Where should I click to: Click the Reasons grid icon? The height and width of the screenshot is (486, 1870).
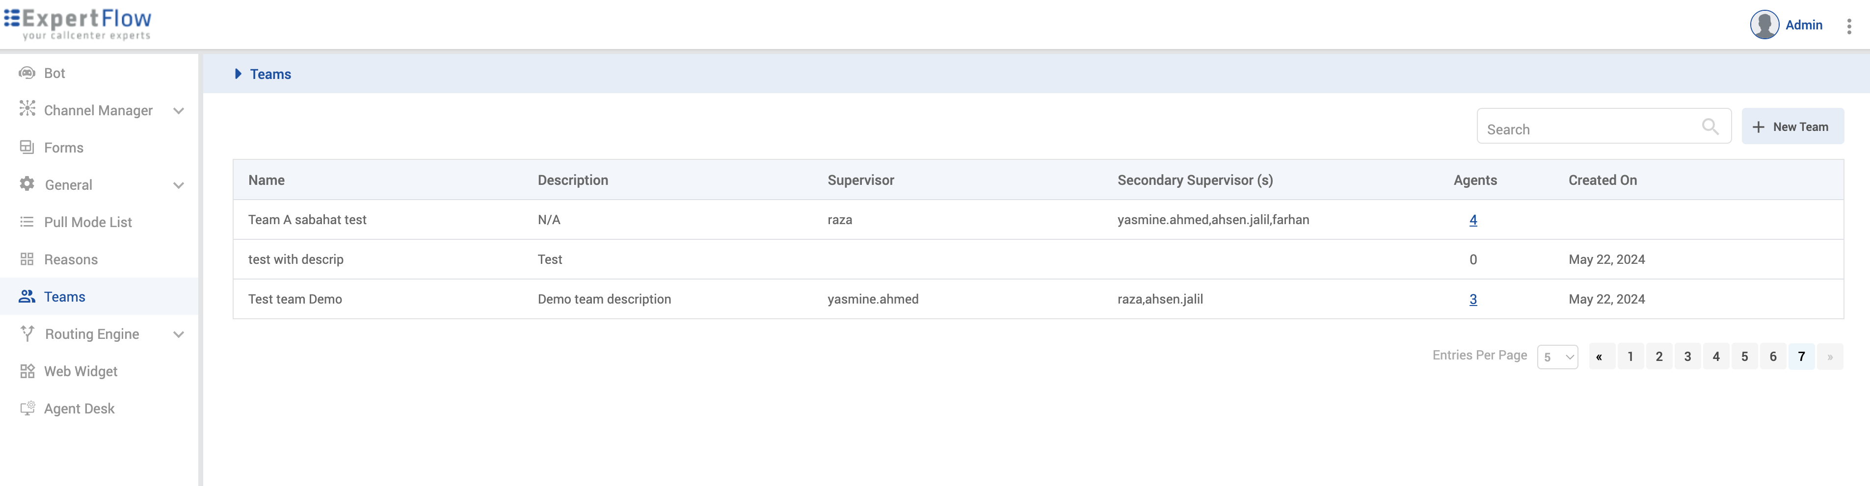pos(27,259)
